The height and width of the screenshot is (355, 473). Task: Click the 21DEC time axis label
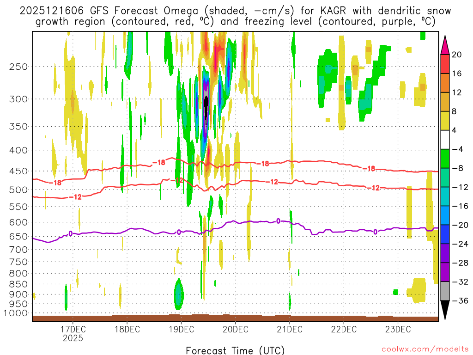click(x=290, y=329)
